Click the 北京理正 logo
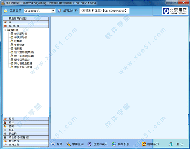The width and height of the screenshot is (190, 149). pyautogui.click(x=175, y=11)
